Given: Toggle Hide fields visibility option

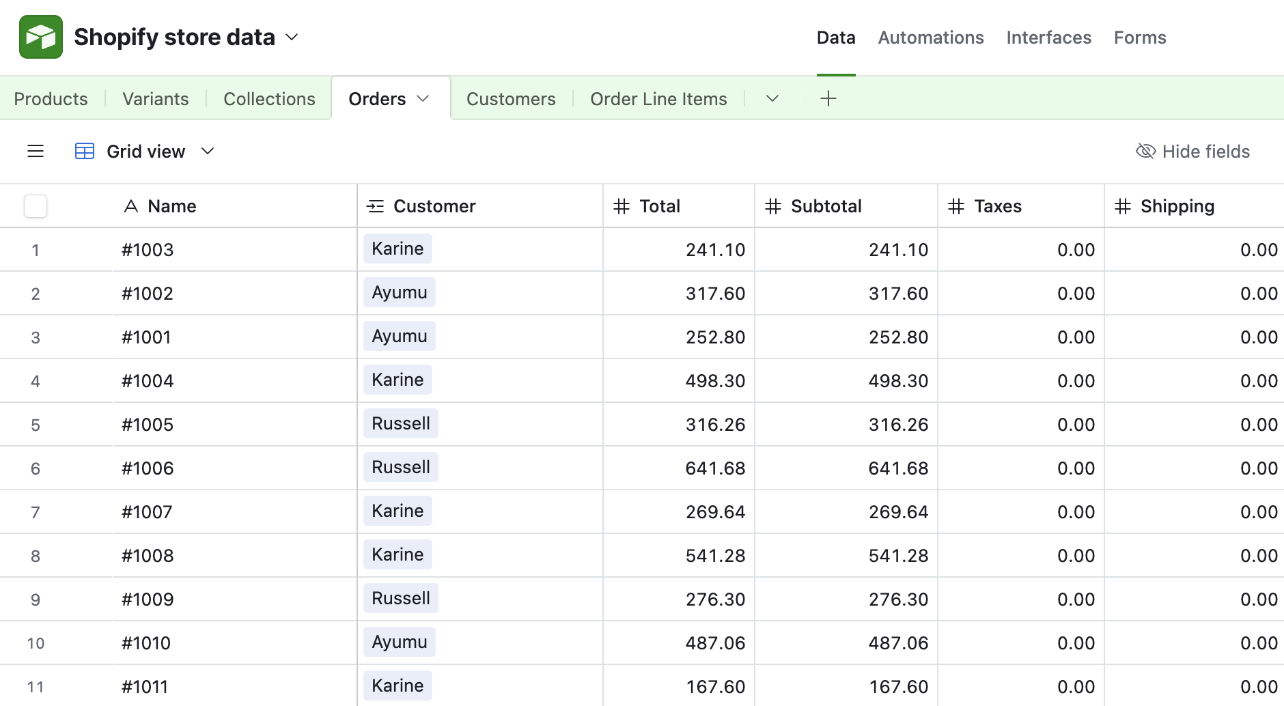Looking at the screenshot, I should (1192, 151).
